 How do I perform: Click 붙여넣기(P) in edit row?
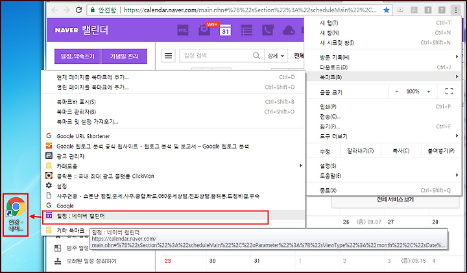441,151
